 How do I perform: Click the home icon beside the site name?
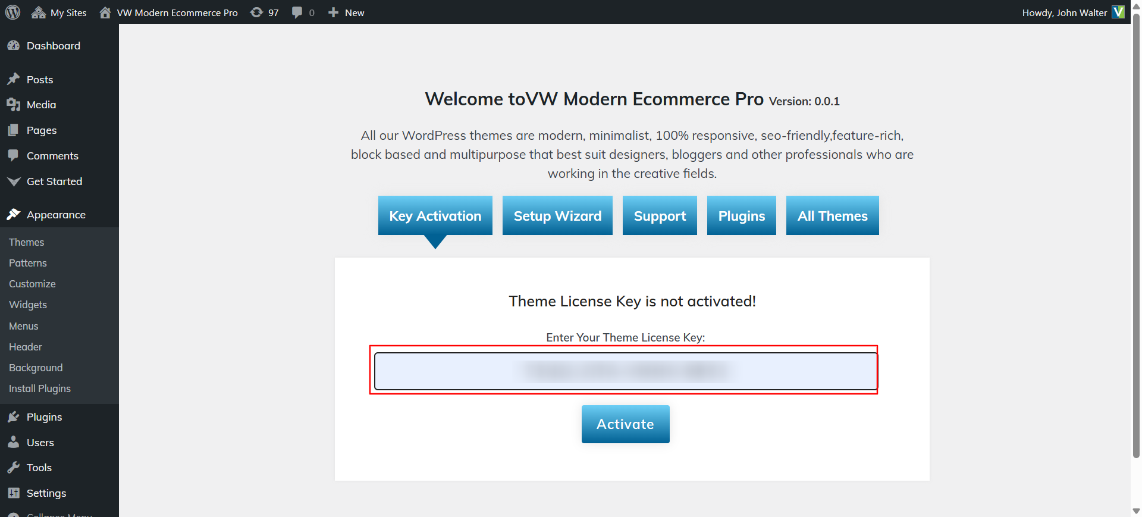(105, 12)
